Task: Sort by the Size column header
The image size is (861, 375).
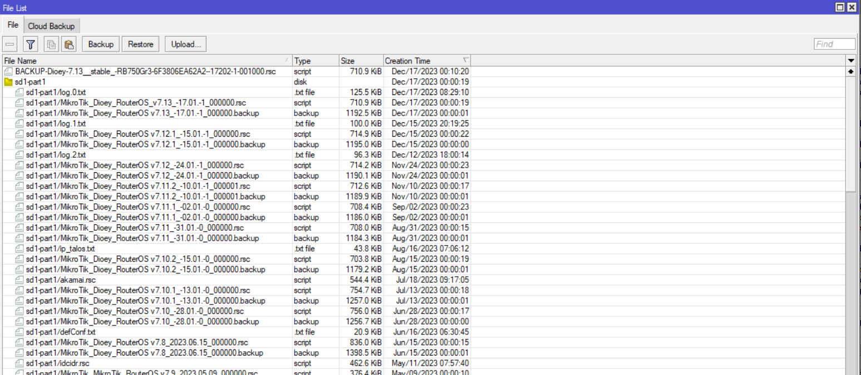Action: point(360,61)
